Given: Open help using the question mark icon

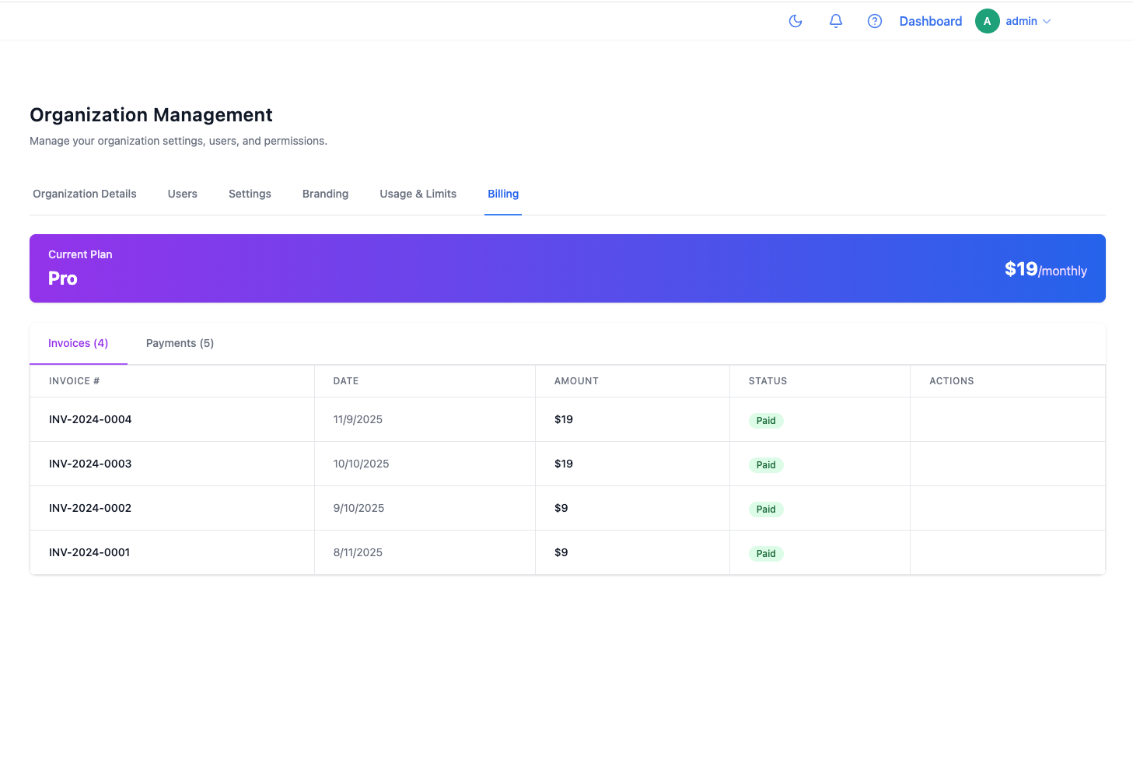Looking at the screenshot, I should pyautogui.click(x=874, y=21).
